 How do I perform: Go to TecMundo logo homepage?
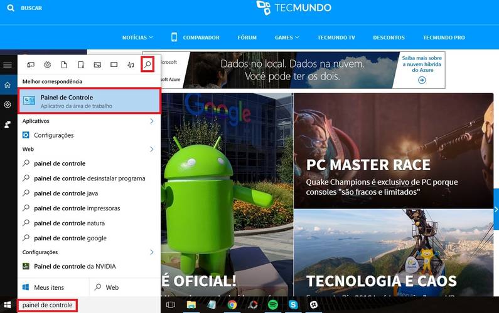[x=294, y=8]
